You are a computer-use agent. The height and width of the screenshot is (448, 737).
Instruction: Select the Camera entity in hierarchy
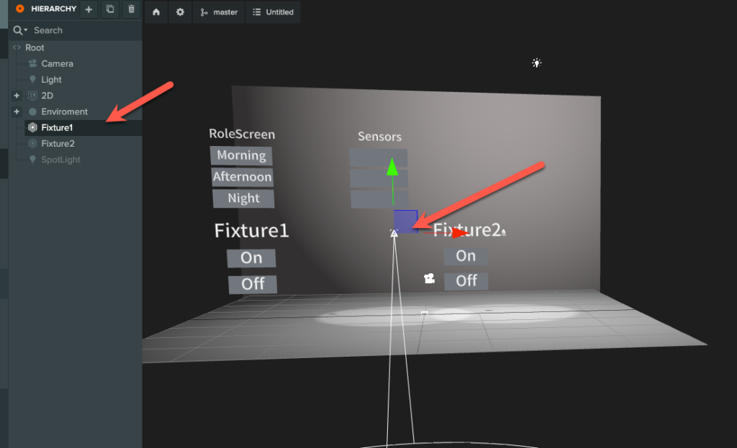click(x=57, y=64)
